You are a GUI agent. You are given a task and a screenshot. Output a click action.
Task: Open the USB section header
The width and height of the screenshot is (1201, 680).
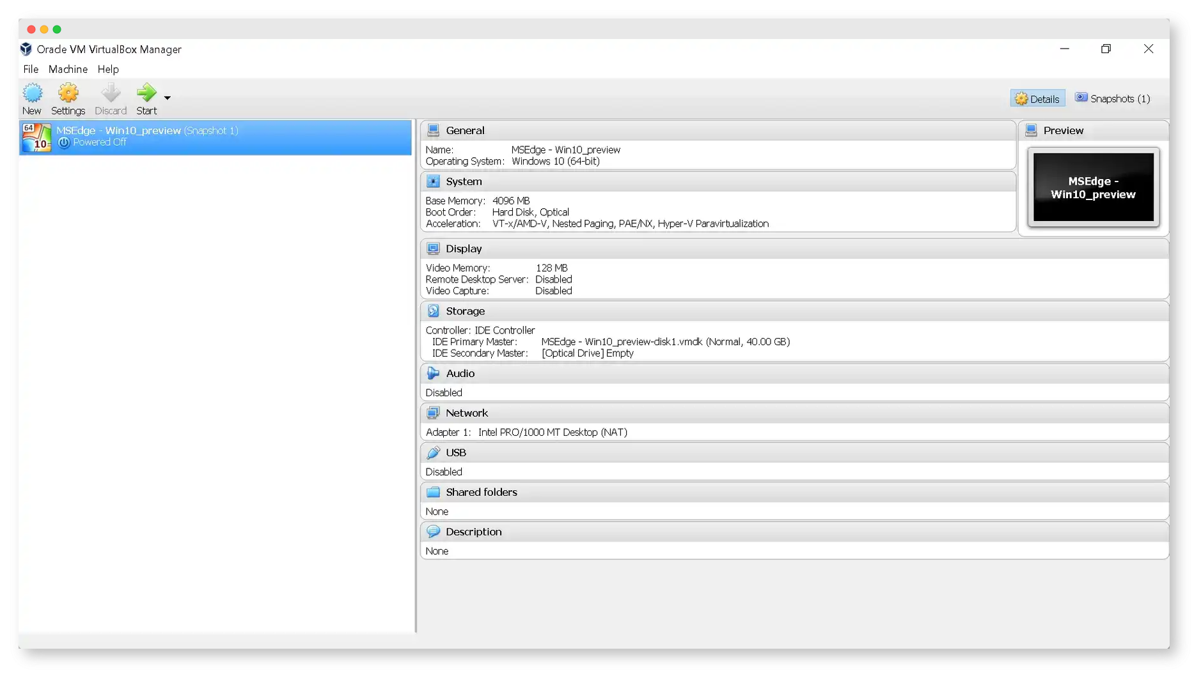456,452
